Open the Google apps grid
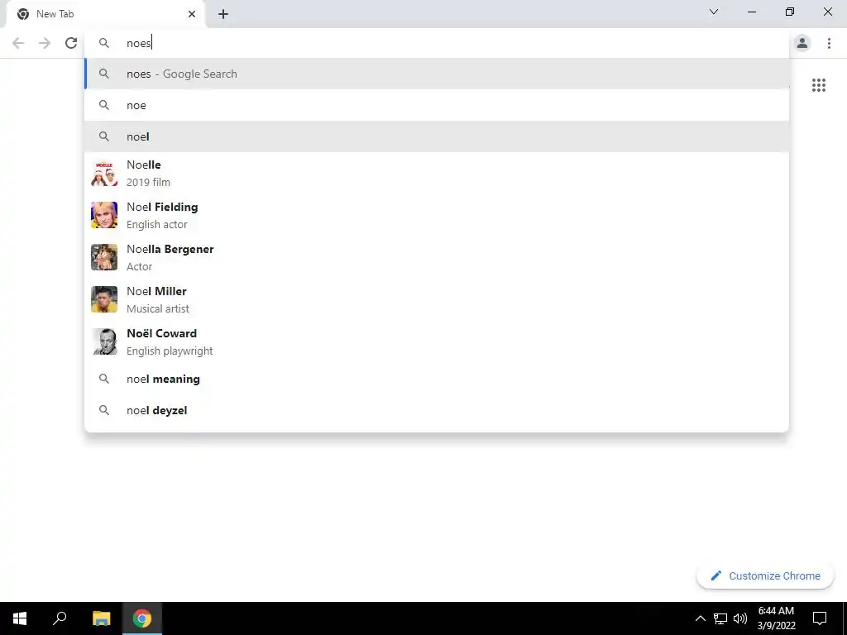Viewport: 847px width, 635px height. click(819, 85)
